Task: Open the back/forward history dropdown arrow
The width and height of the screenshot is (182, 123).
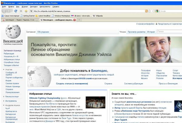Action: (12, 11)
